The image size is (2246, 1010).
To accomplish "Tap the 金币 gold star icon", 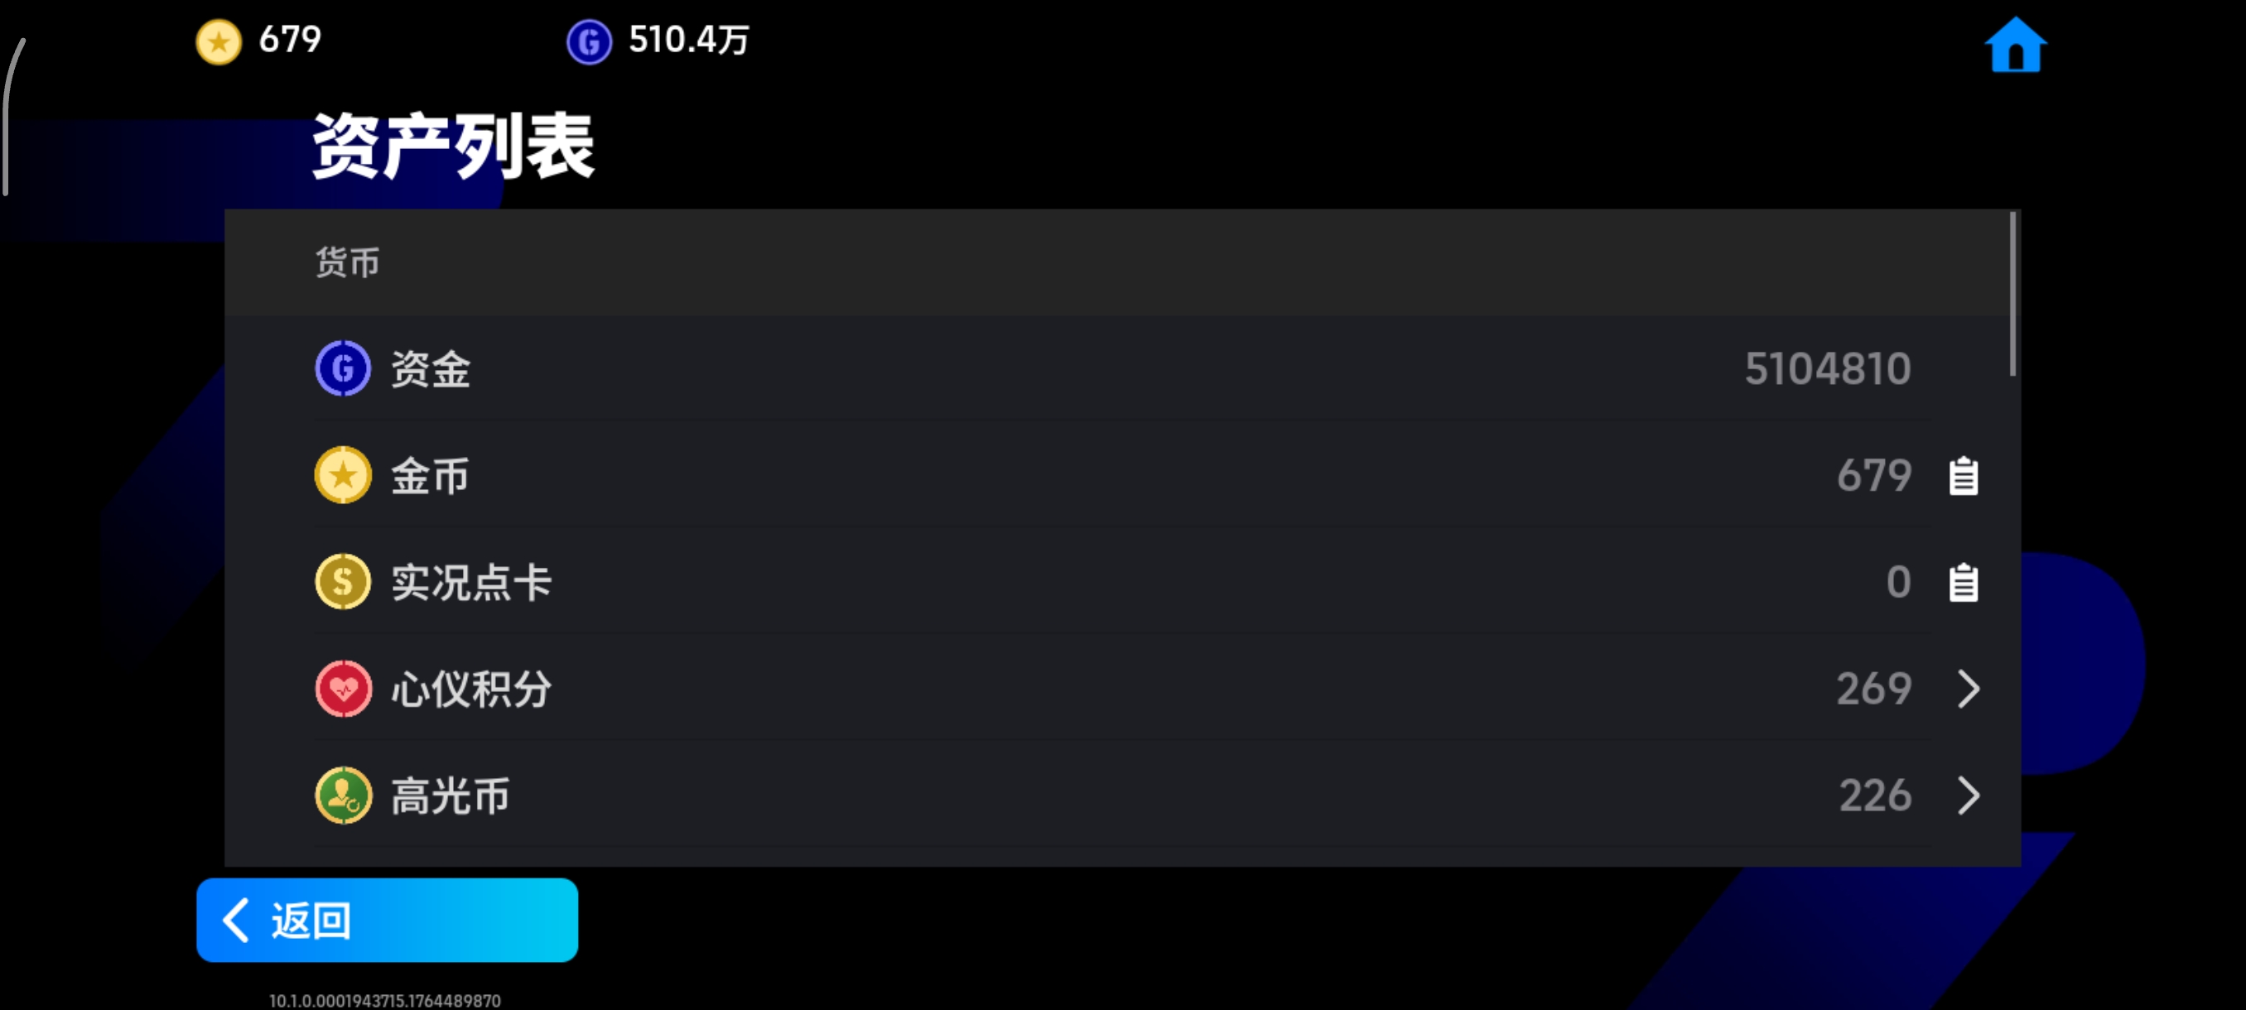I will [343, 475].
